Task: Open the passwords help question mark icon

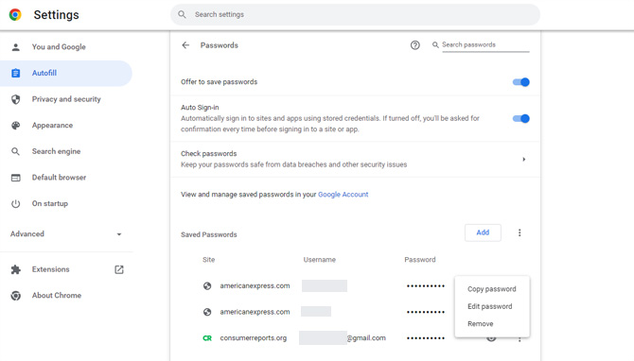Action: [414, 45]
